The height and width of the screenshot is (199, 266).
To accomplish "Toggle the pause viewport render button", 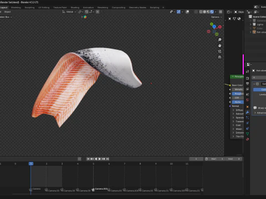I will click(221, 12).
